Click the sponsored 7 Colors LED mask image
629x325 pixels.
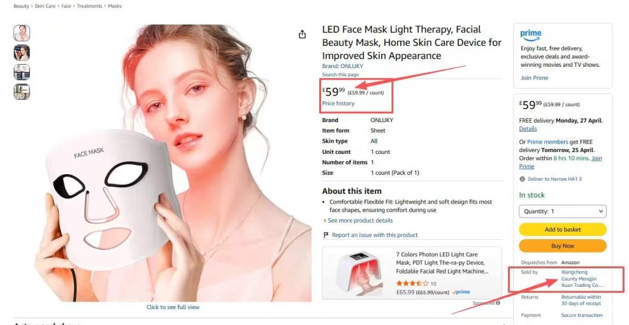click(358, 273)
